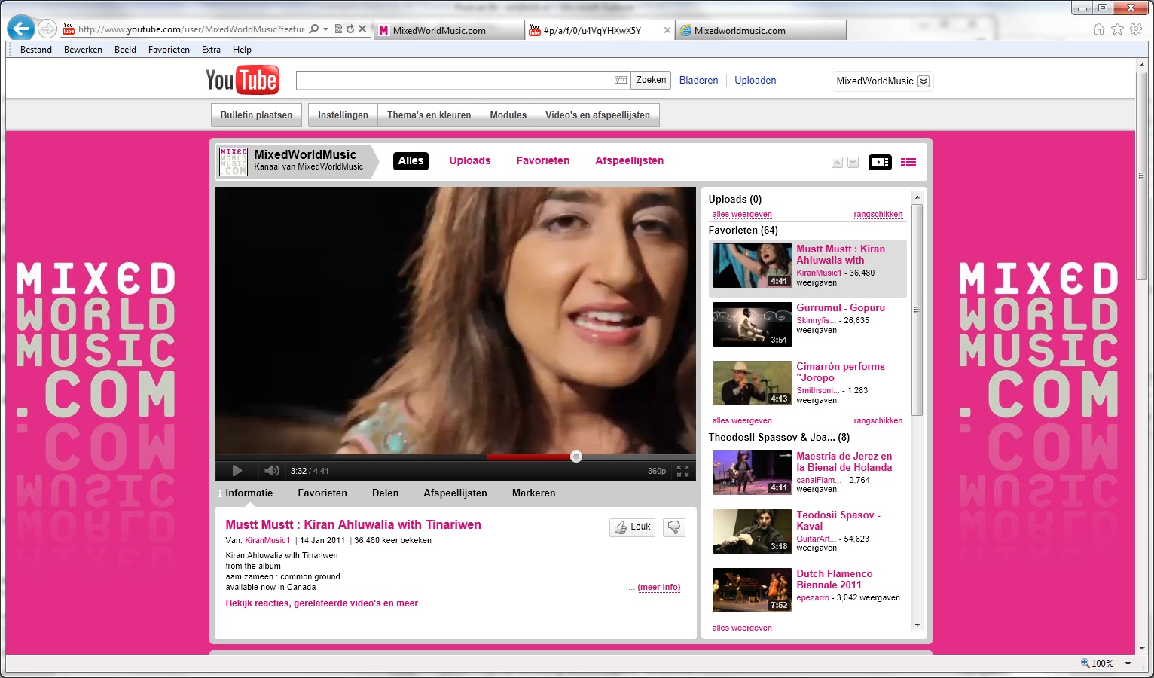Select the Alles channel filter
The width and height of the screenshot is (1154, 678).
411,160
